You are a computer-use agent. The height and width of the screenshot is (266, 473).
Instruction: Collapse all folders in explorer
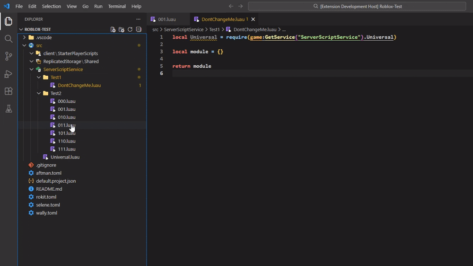(x=139, y=29)
